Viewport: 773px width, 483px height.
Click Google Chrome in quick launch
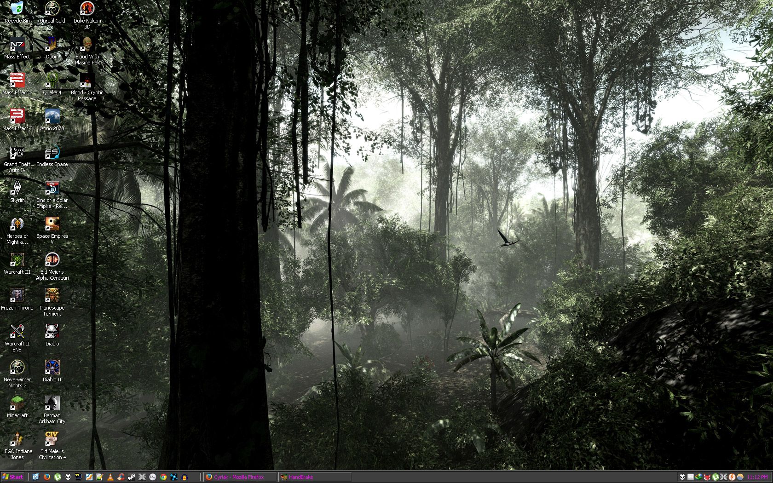(x=163, y=477)
